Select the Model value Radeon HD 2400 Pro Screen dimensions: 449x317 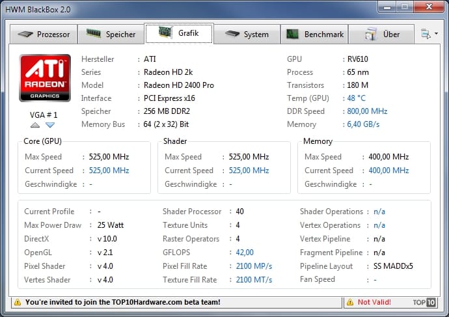(x=179, y=85)
